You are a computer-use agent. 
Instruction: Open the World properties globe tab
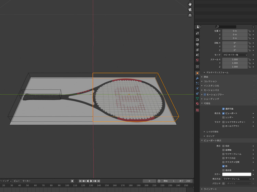pos(197,60)
